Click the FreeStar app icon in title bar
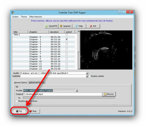Image resolution: width=145 pixels, height=126 pixels. coord(13,12)
